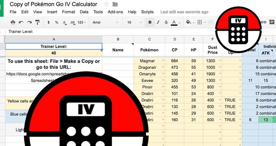Image resolution: width=276 pixels, height=146 pixels.
Task: Click the move-to-folder icon beside title
Action: click(x=115, y=4)
